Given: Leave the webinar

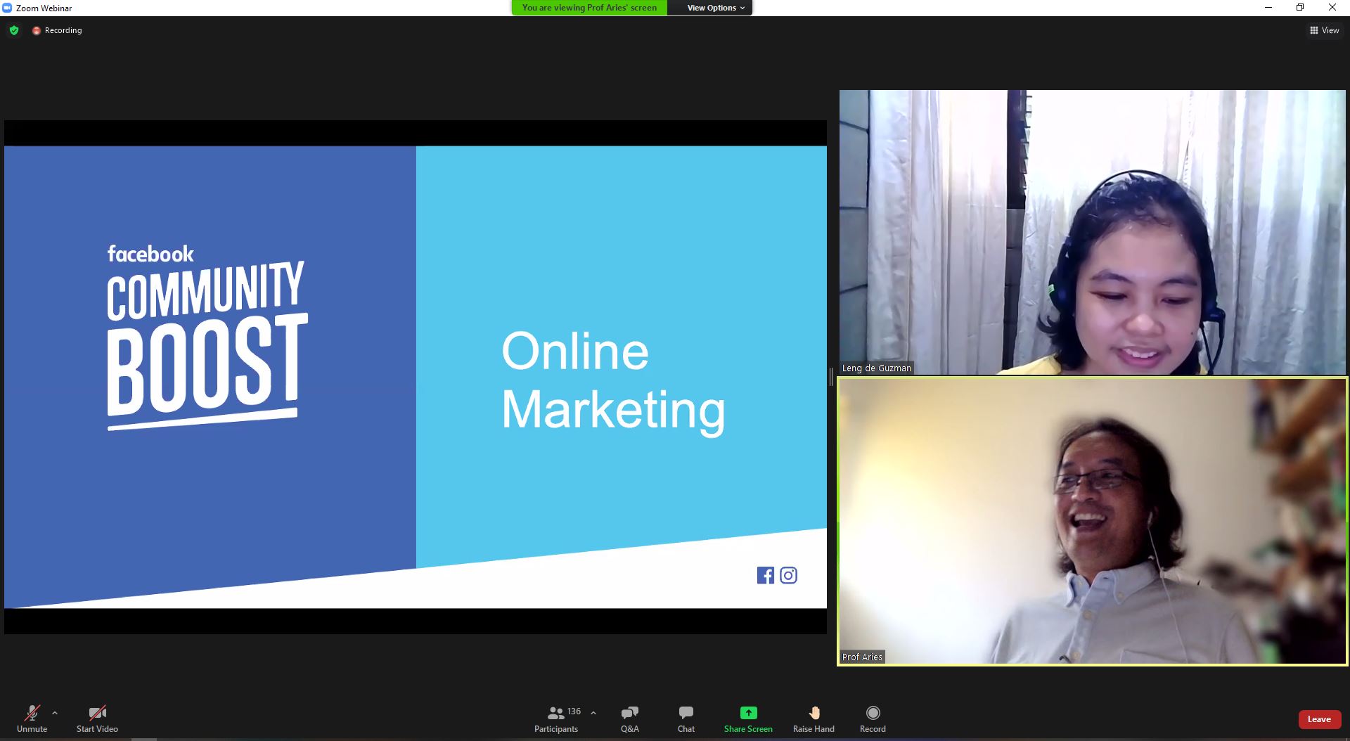Looking at the screenshot, I should pos(1319,719).
